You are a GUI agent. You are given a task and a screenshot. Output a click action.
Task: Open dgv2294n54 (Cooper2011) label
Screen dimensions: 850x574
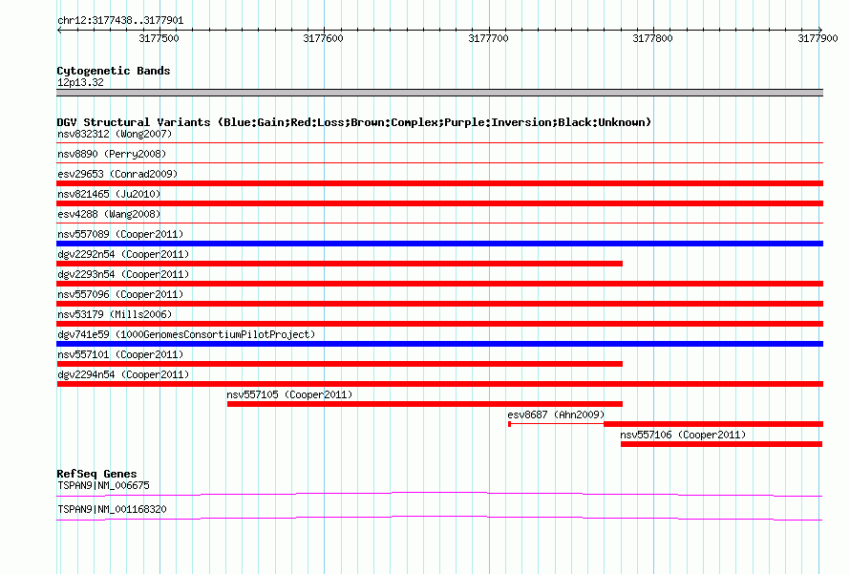[123, 374]
